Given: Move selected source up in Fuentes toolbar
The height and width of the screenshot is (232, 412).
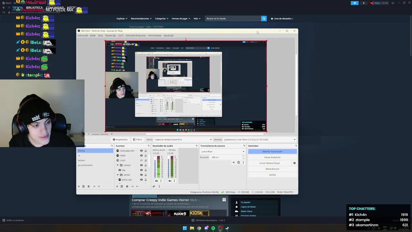Looking at the screenshot, I should tap(132, 186).
